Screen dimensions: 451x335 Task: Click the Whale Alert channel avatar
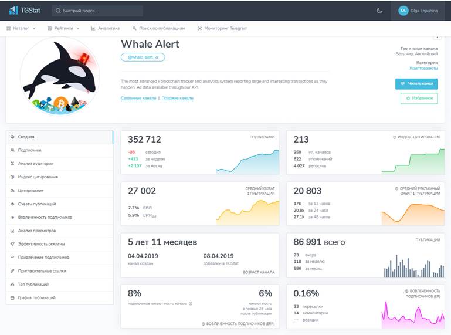(60, 76)
